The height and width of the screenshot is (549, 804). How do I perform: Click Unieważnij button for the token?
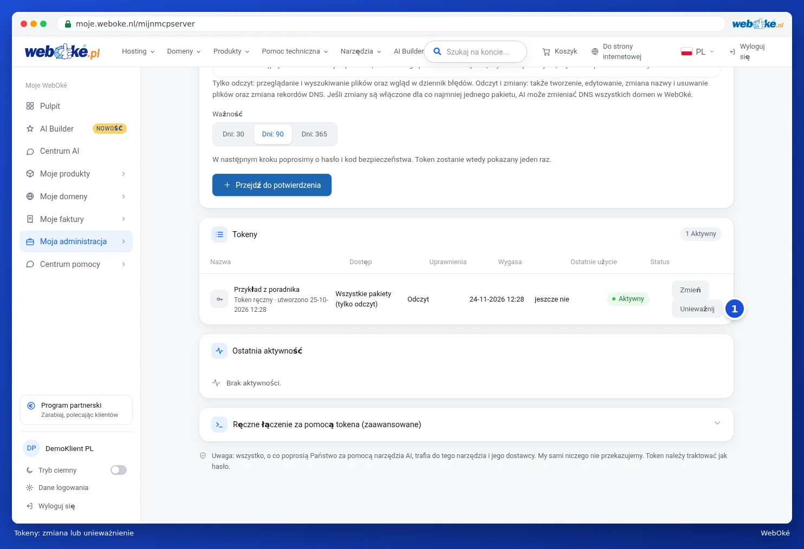(697, 309)
